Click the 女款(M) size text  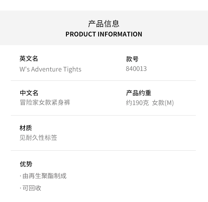point(163,103)
